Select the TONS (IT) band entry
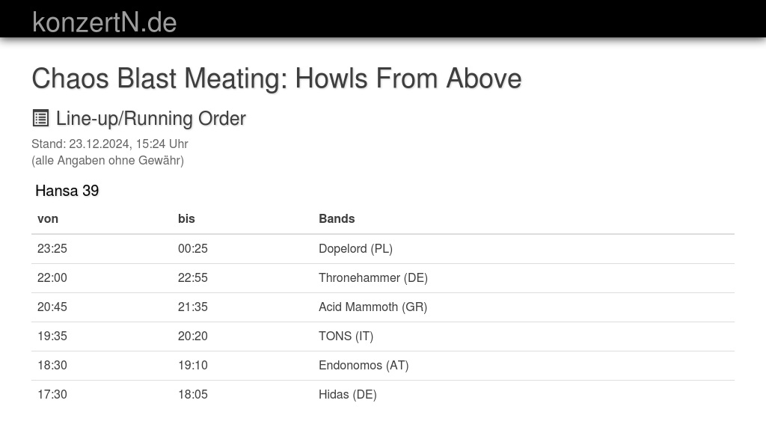The width and height of the screenshot is (766, 424). (x=346, y=337)
